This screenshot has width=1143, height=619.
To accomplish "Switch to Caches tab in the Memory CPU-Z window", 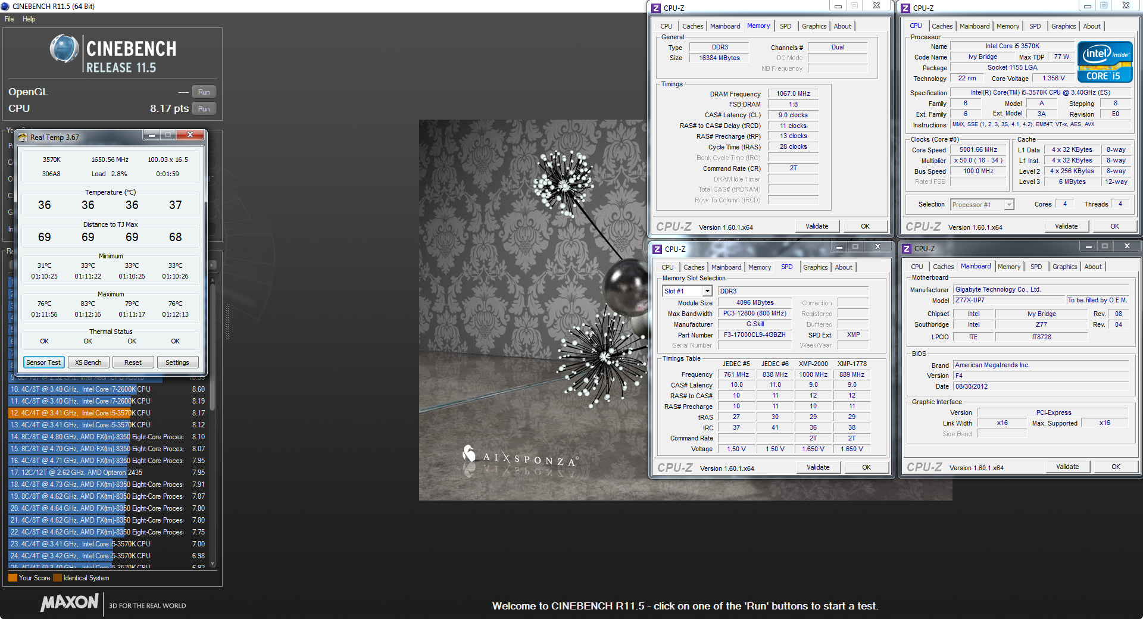I will tap(692, 26).
